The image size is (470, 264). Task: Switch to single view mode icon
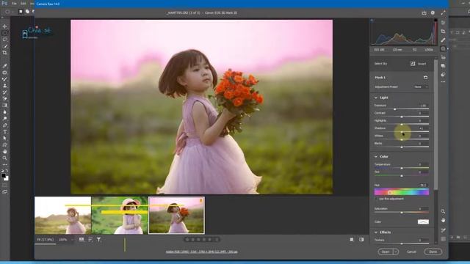click(x=352, y=240)
